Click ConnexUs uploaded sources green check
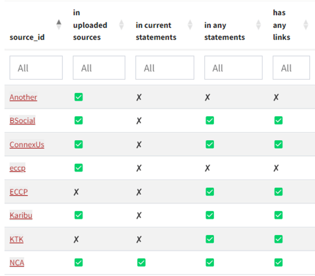Viewport: 315px width, 276px height. pyautogui.click(x=78, y=144)
